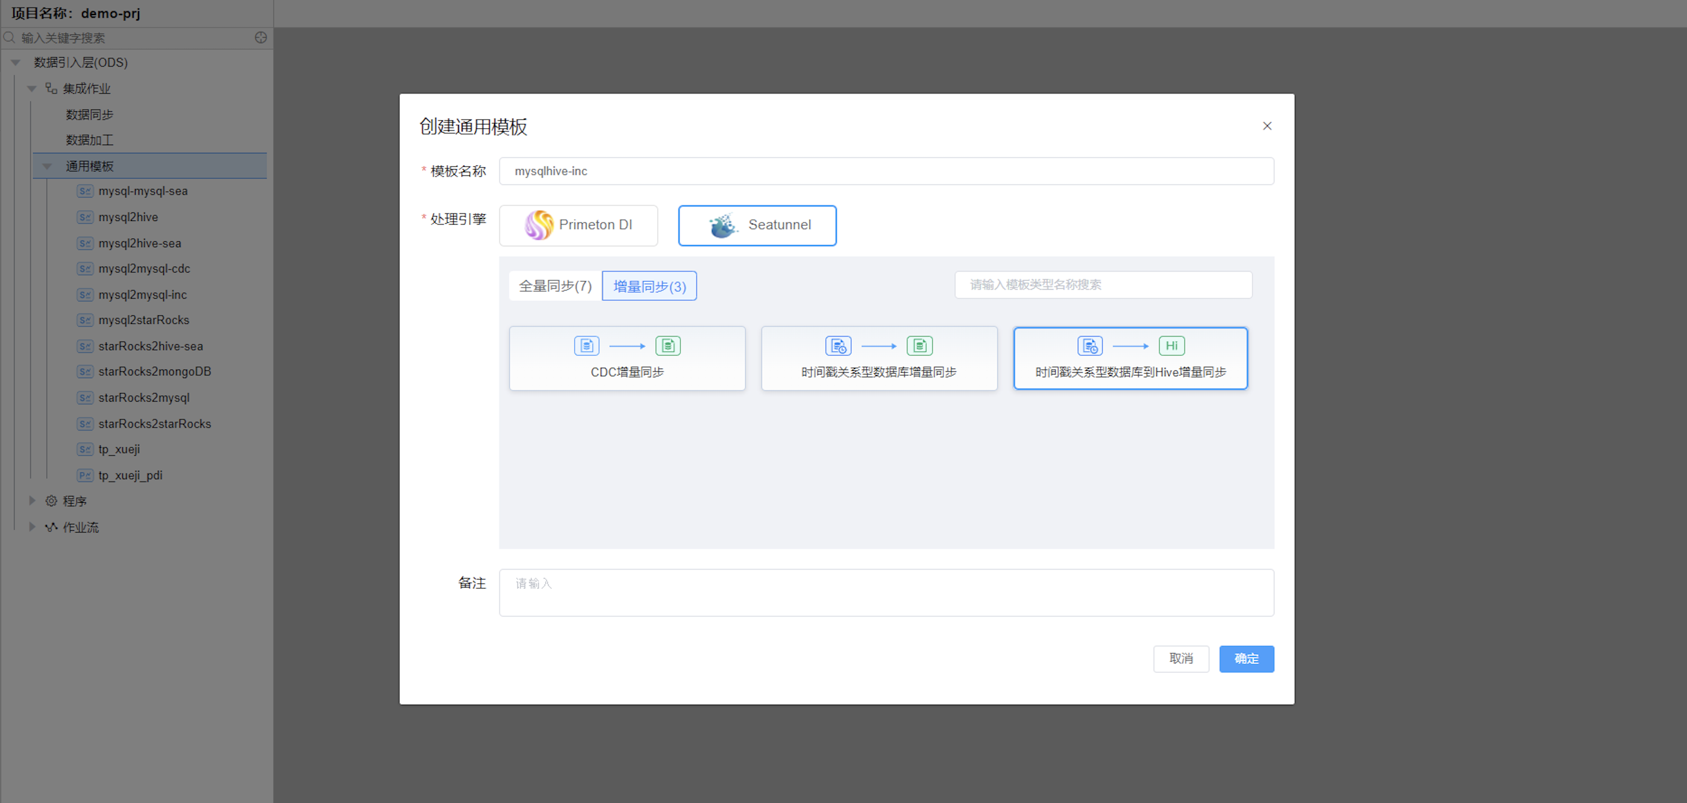Click the tp_xueji_pdi template icon
This screenshot has height=803, width=1687.
point(84,475)
